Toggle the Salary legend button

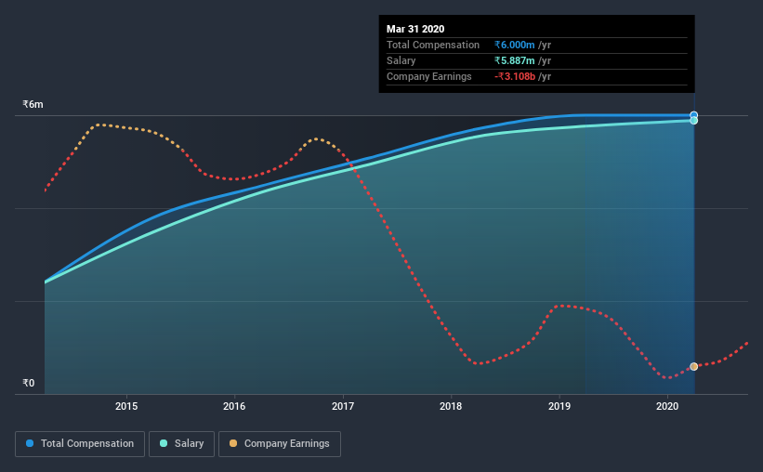[x=181, y=444]
